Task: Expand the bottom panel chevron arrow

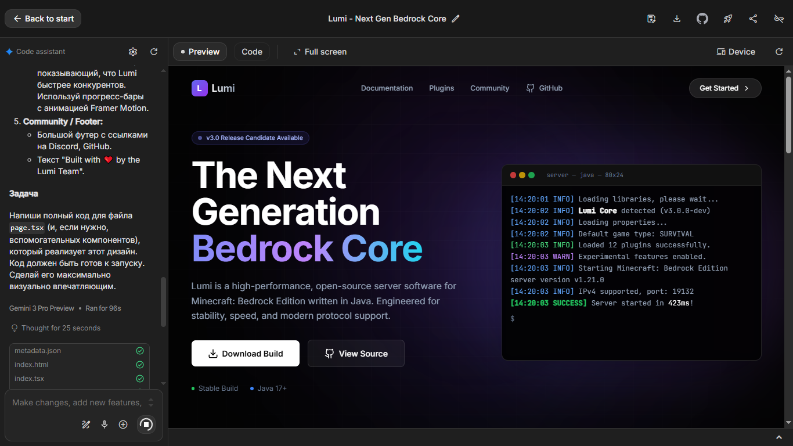Action: pos(779,437)
